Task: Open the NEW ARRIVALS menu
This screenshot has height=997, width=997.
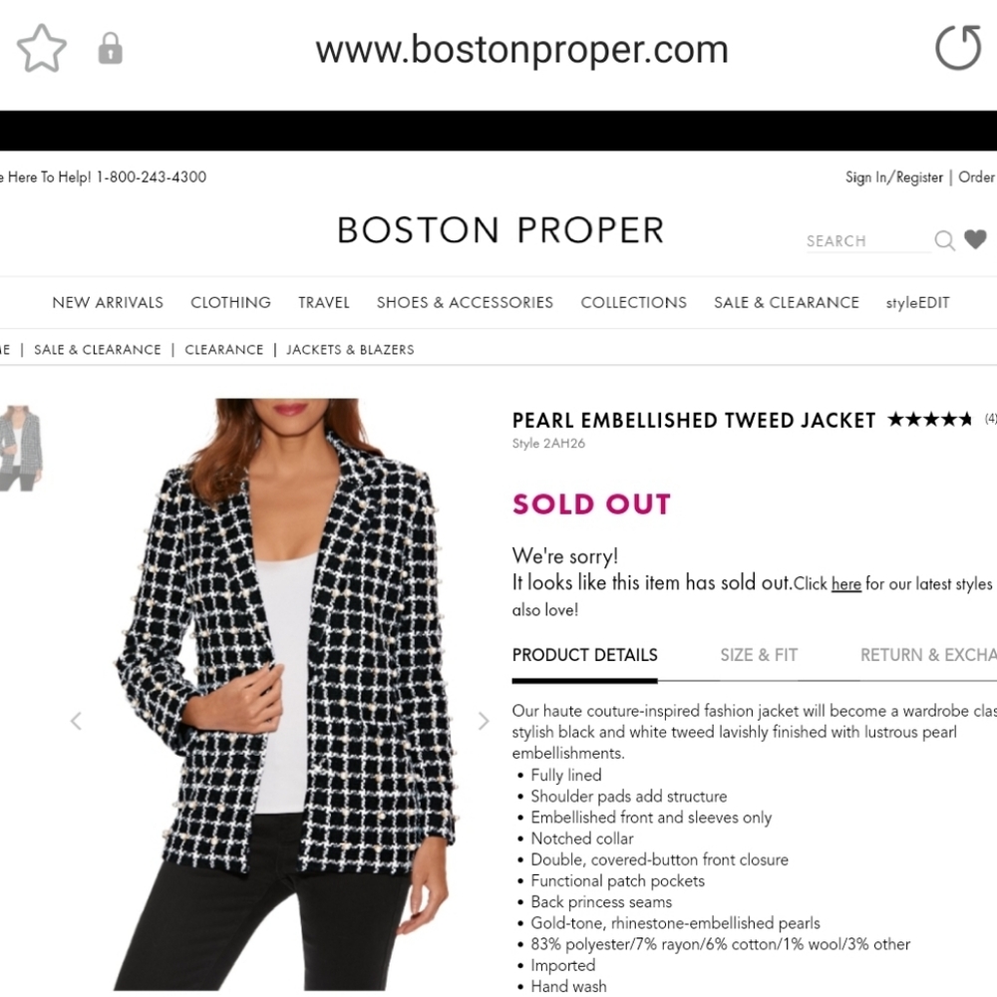Action: coord(108,302)
